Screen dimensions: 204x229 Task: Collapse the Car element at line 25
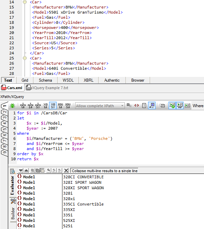25,58
